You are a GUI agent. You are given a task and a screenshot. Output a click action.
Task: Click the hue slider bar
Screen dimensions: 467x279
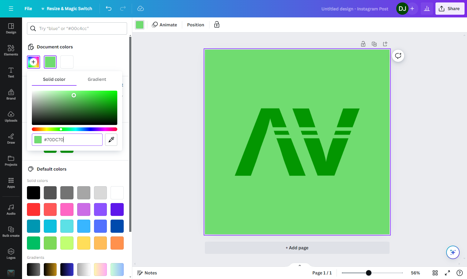74,129
